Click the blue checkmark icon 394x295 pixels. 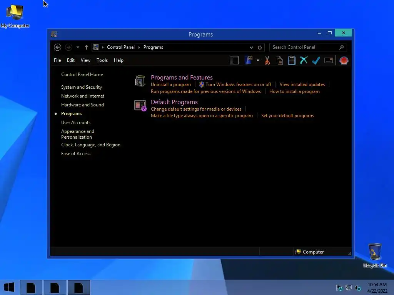click(x=316, y=60)
